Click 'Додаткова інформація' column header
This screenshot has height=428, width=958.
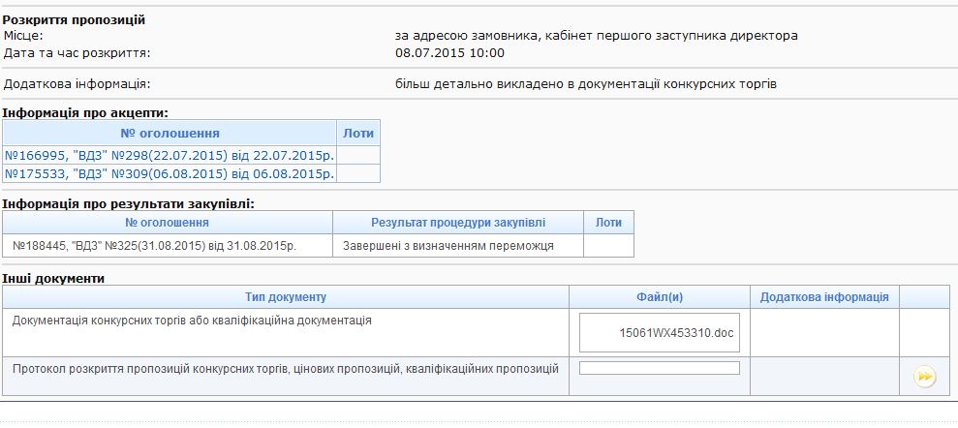tap(824, 296)
